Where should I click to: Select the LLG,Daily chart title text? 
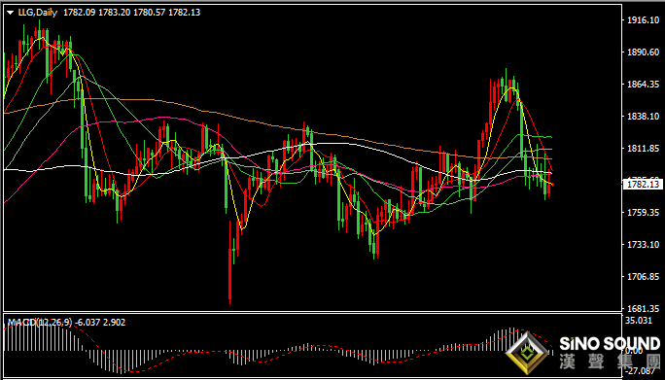pos(38,13)
